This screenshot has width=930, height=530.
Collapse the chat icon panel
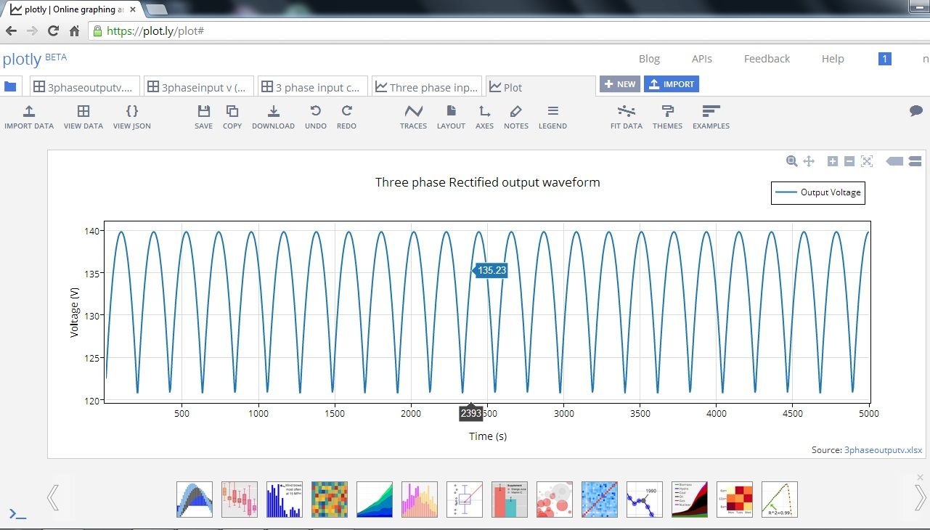[915, 110]
